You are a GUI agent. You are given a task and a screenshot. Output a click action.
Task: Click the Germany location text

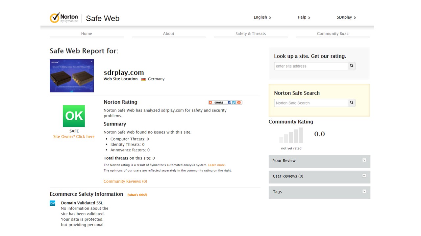(156, 79)
